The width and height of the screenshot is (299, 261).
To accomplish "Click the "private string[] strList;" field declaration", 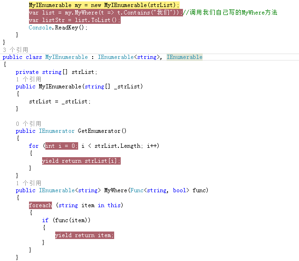I will [x=57, y=72].
